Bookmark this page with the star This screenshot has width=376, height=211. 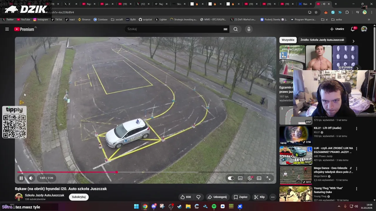pos(316,12)
